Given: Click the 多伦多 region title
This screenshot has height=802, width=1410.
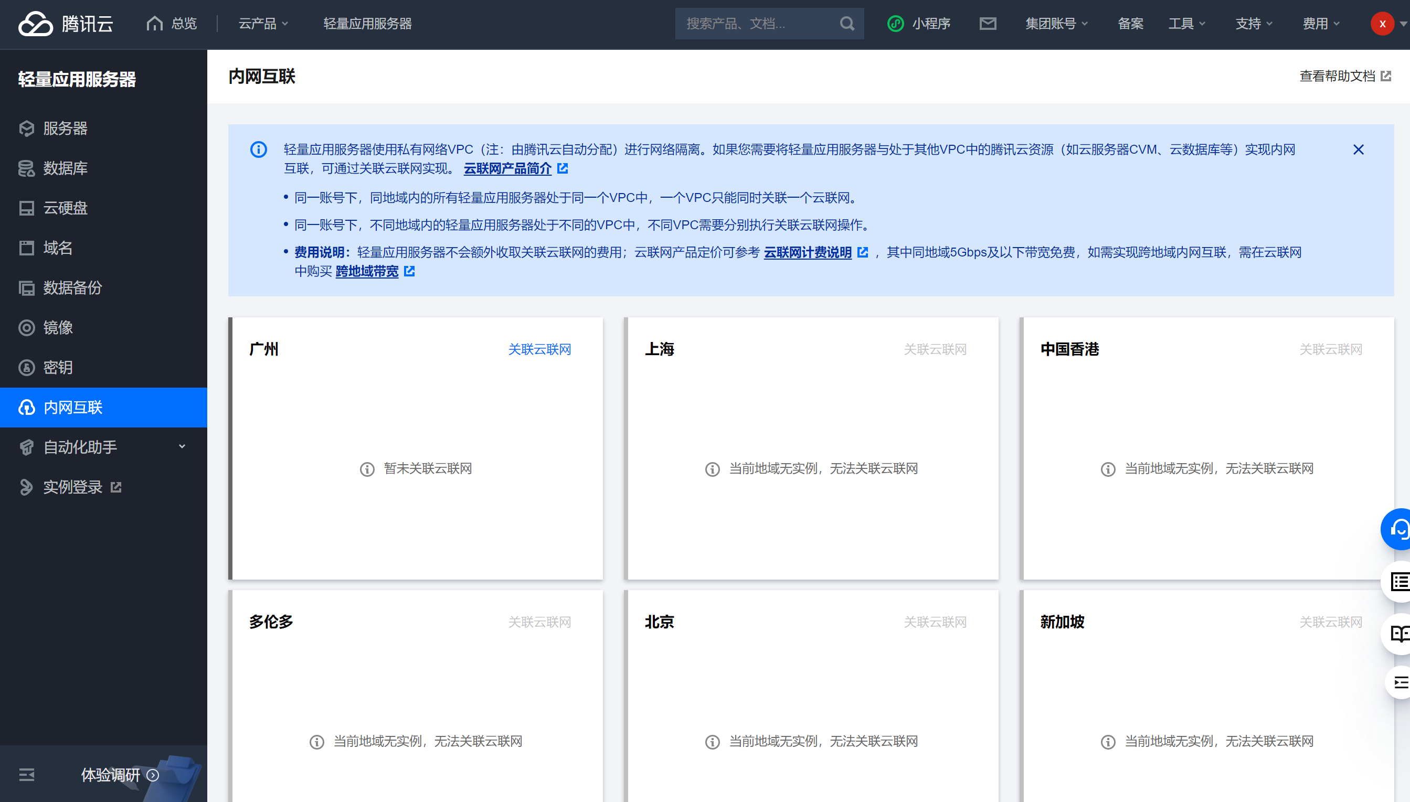Looking at the screenshot, I should pos(271,622).
